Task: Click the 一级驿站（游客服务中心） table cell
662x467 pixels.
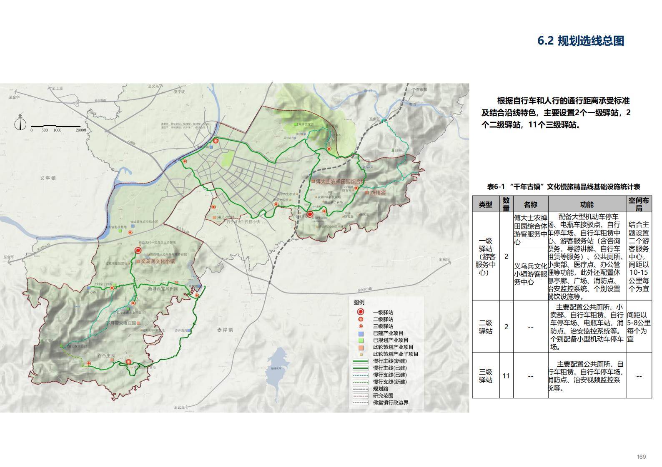Action: click(485, 256)
